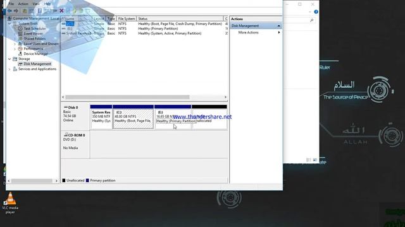This screenshot has height=227, width=405.
Task: Click the red X delete toolbar icon
Action: (x=61, y=11)
